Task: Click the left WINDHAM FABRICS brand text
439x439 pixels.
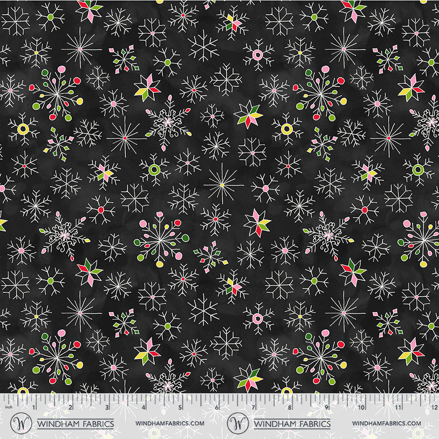Action: [76, 423]
